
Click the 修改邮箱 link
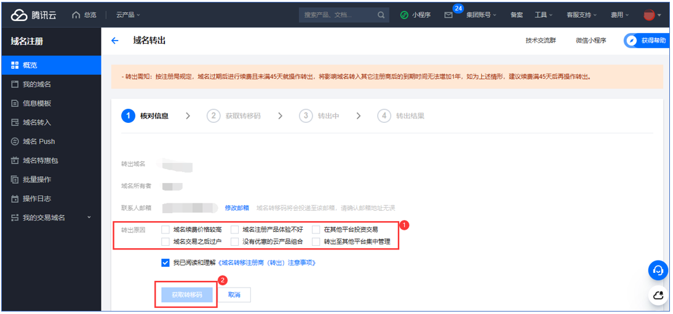237,208
